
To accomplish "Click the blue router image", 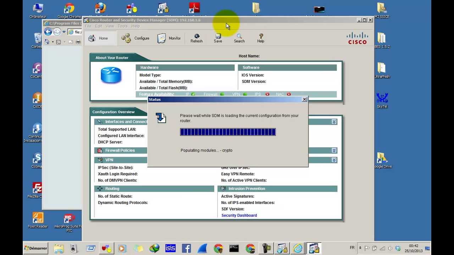I will coord(111,75).
